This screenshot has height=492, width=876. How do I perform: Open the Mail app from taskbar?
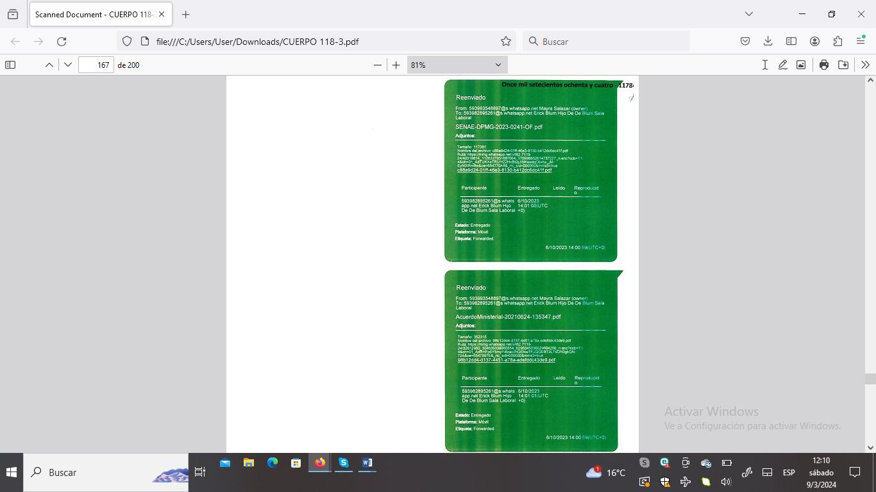coord(225,463)
